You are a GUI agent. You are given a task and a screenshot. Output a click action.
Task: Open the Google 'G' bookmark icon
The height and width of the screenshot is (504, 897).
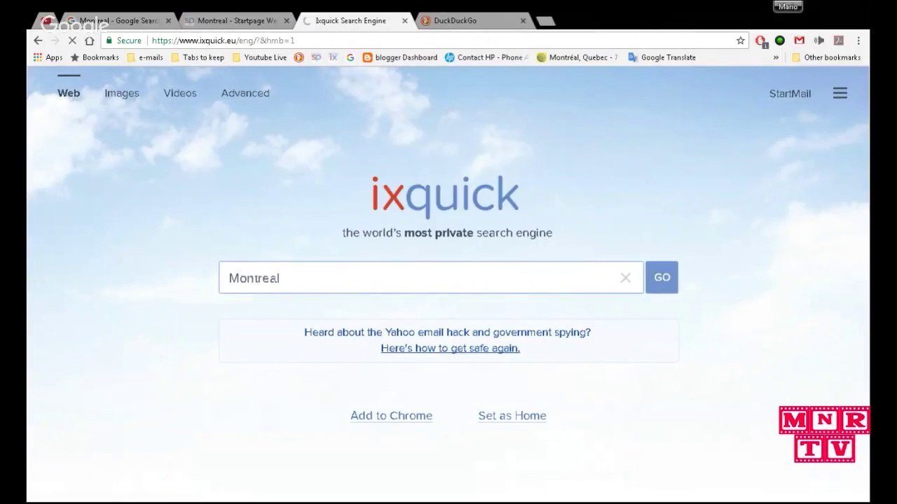(x=350, y=57)
